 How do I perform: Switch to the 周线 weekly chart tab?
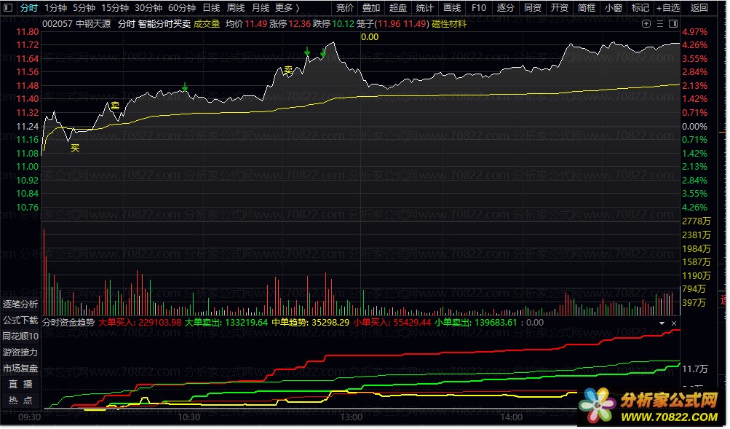pyautogui.click(x=236, y=8)
